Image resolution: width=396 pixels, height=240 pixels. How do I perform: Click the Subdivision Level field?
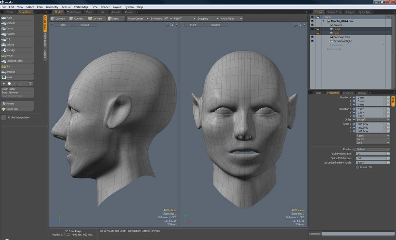coord(371,154)
